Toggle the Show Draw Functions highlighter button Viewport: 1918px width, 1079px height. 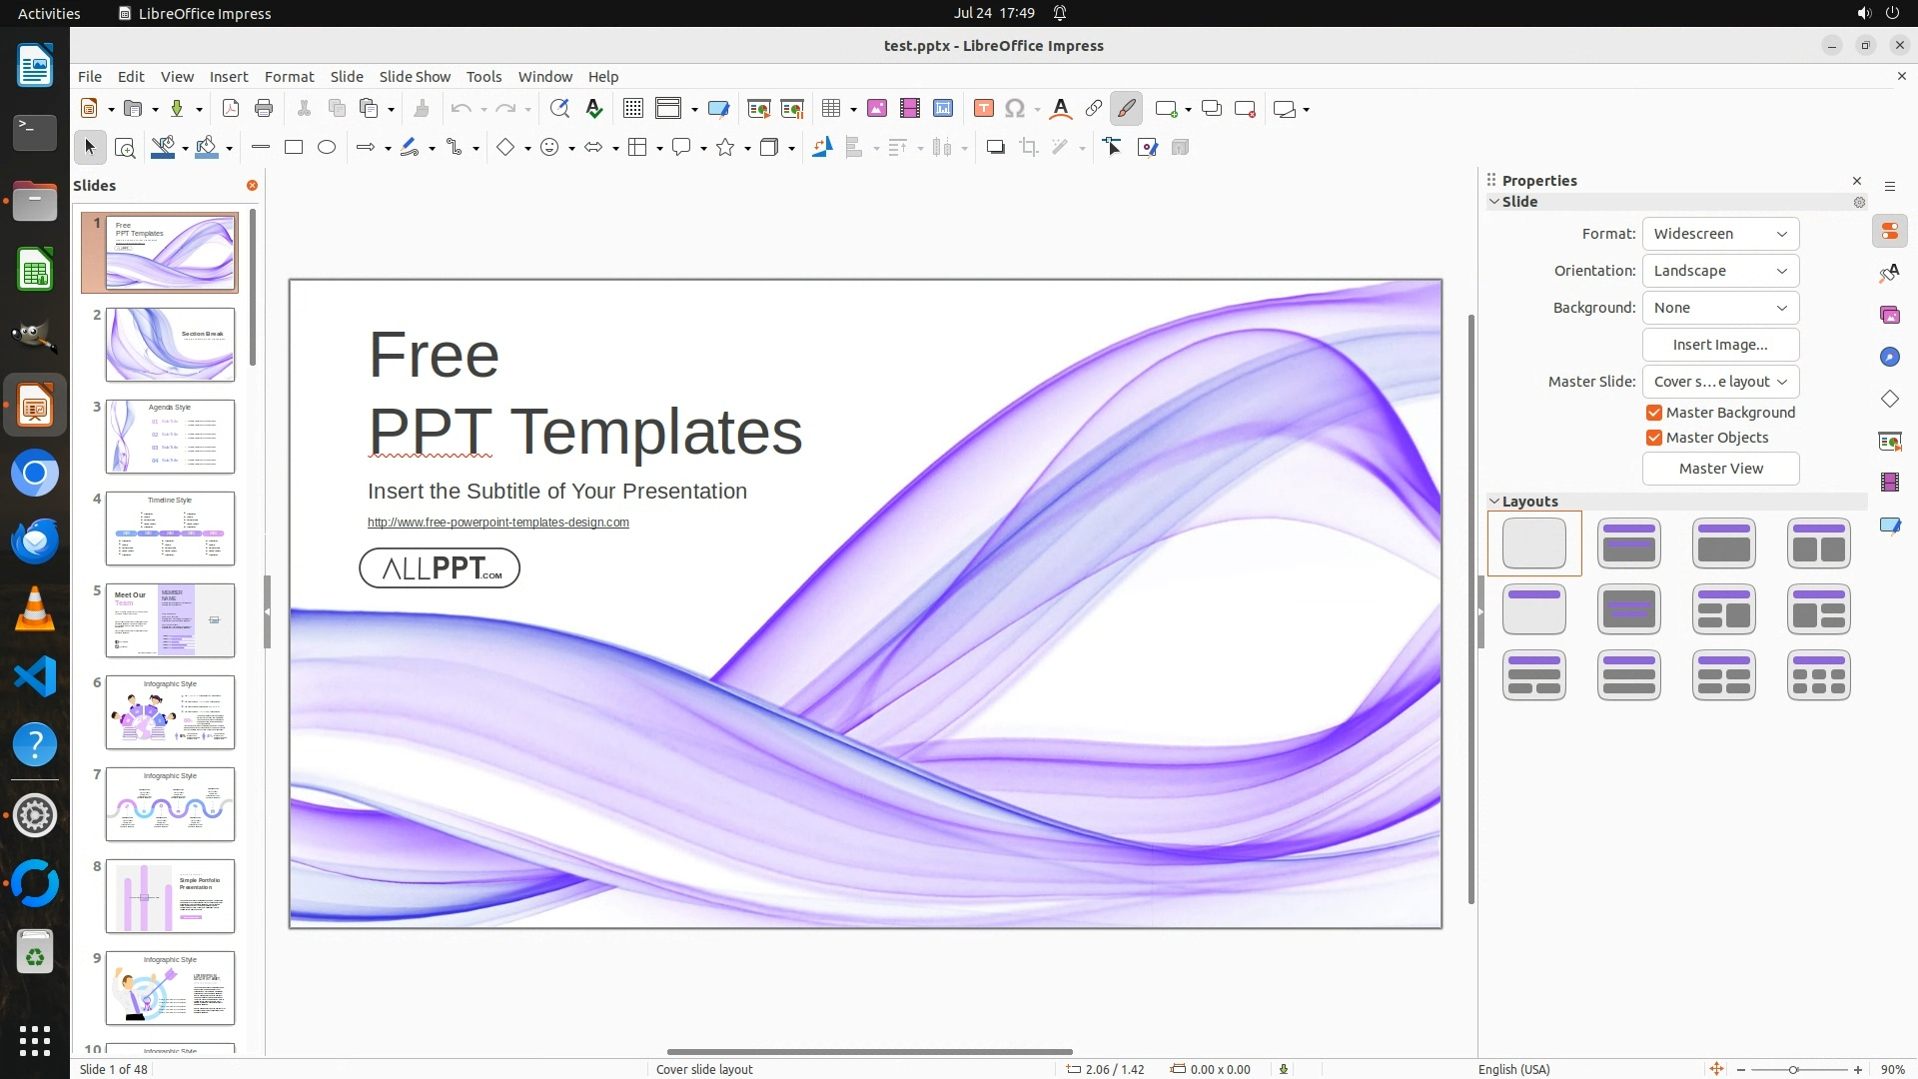coord(1127,109)
